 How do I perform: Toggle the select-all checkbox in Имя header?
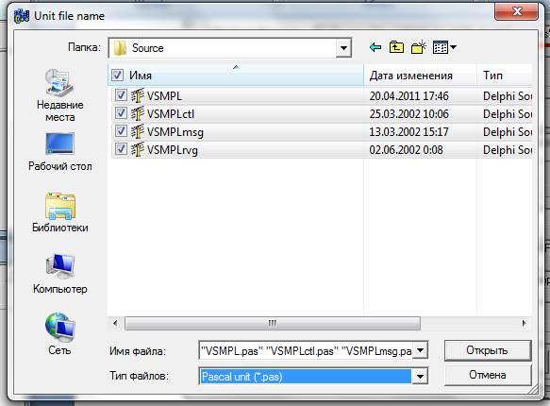coord(117,75)
